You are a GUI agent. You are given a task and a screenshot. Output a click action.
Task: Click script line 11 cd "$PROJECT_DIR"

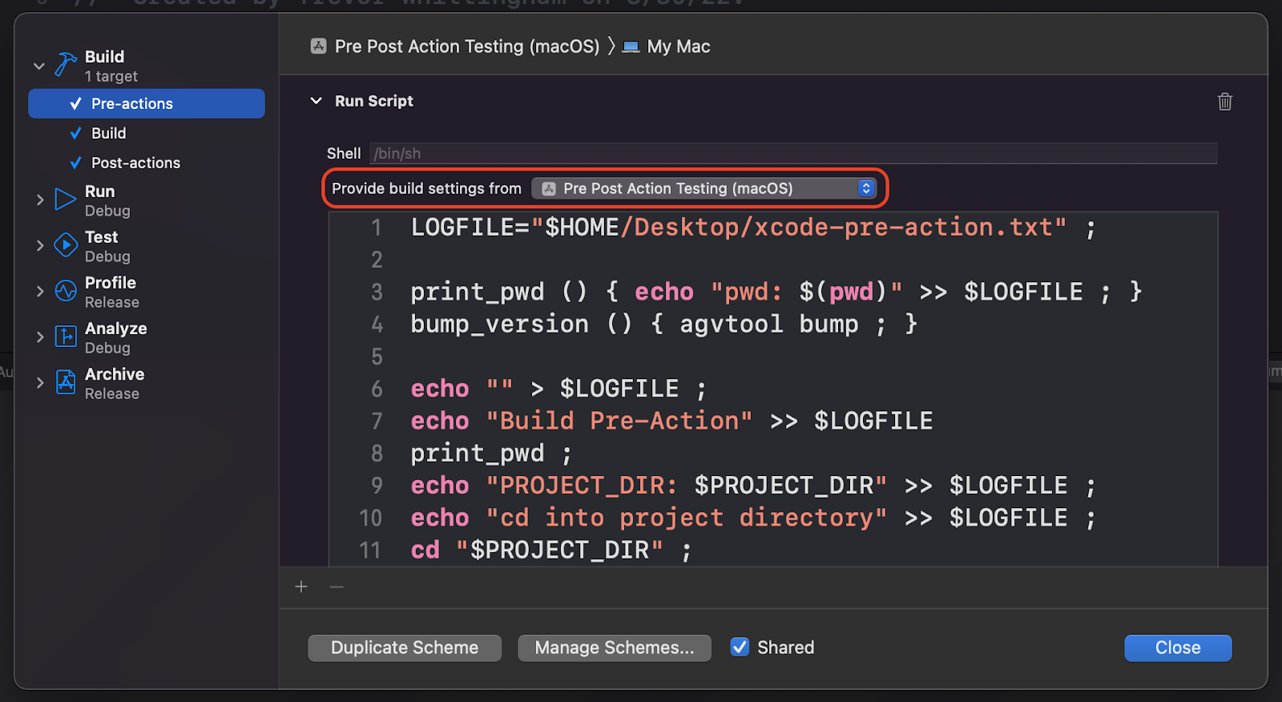tap(551, 550)
